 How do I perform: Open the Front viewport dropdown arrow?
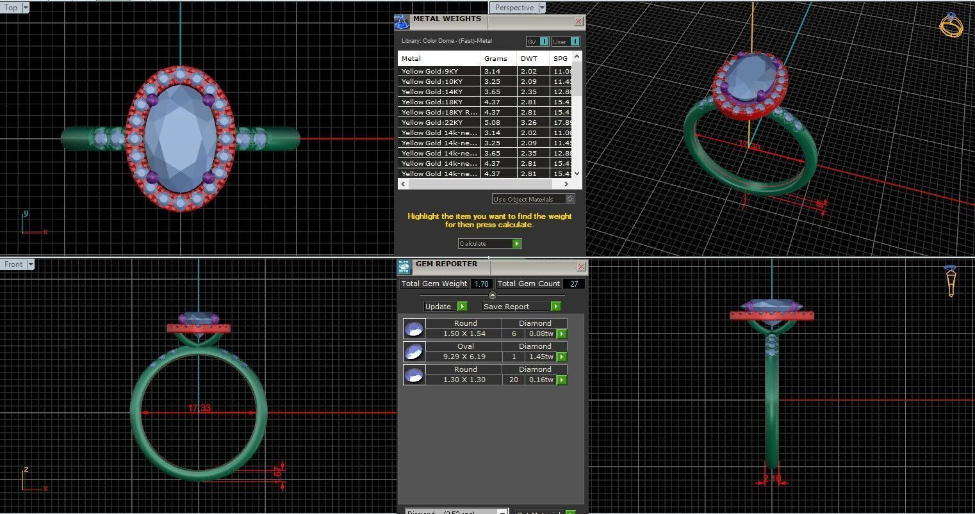30,264
